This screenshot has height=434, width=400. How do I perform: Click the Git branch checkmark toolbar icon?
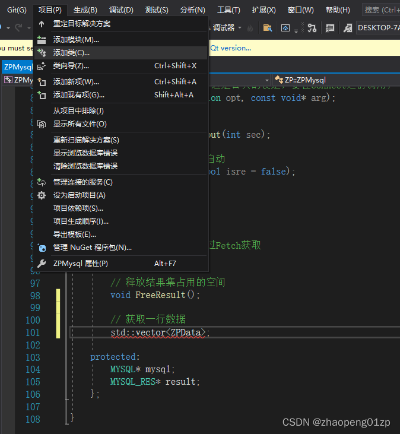click(x=312, y=28)
